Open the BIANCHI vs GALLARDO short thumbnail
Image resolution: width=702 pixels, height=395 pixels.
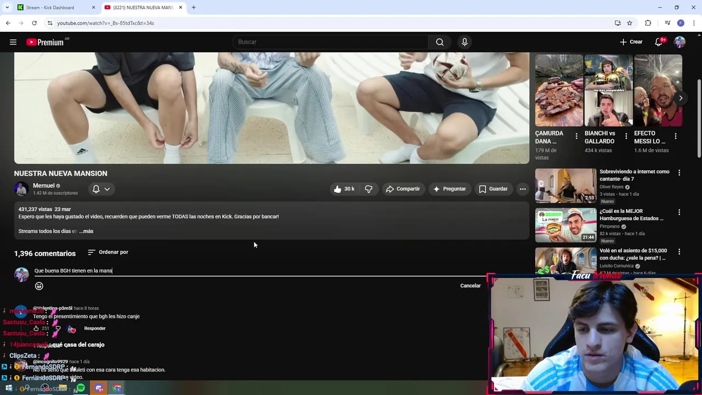[x=608, y=91]
